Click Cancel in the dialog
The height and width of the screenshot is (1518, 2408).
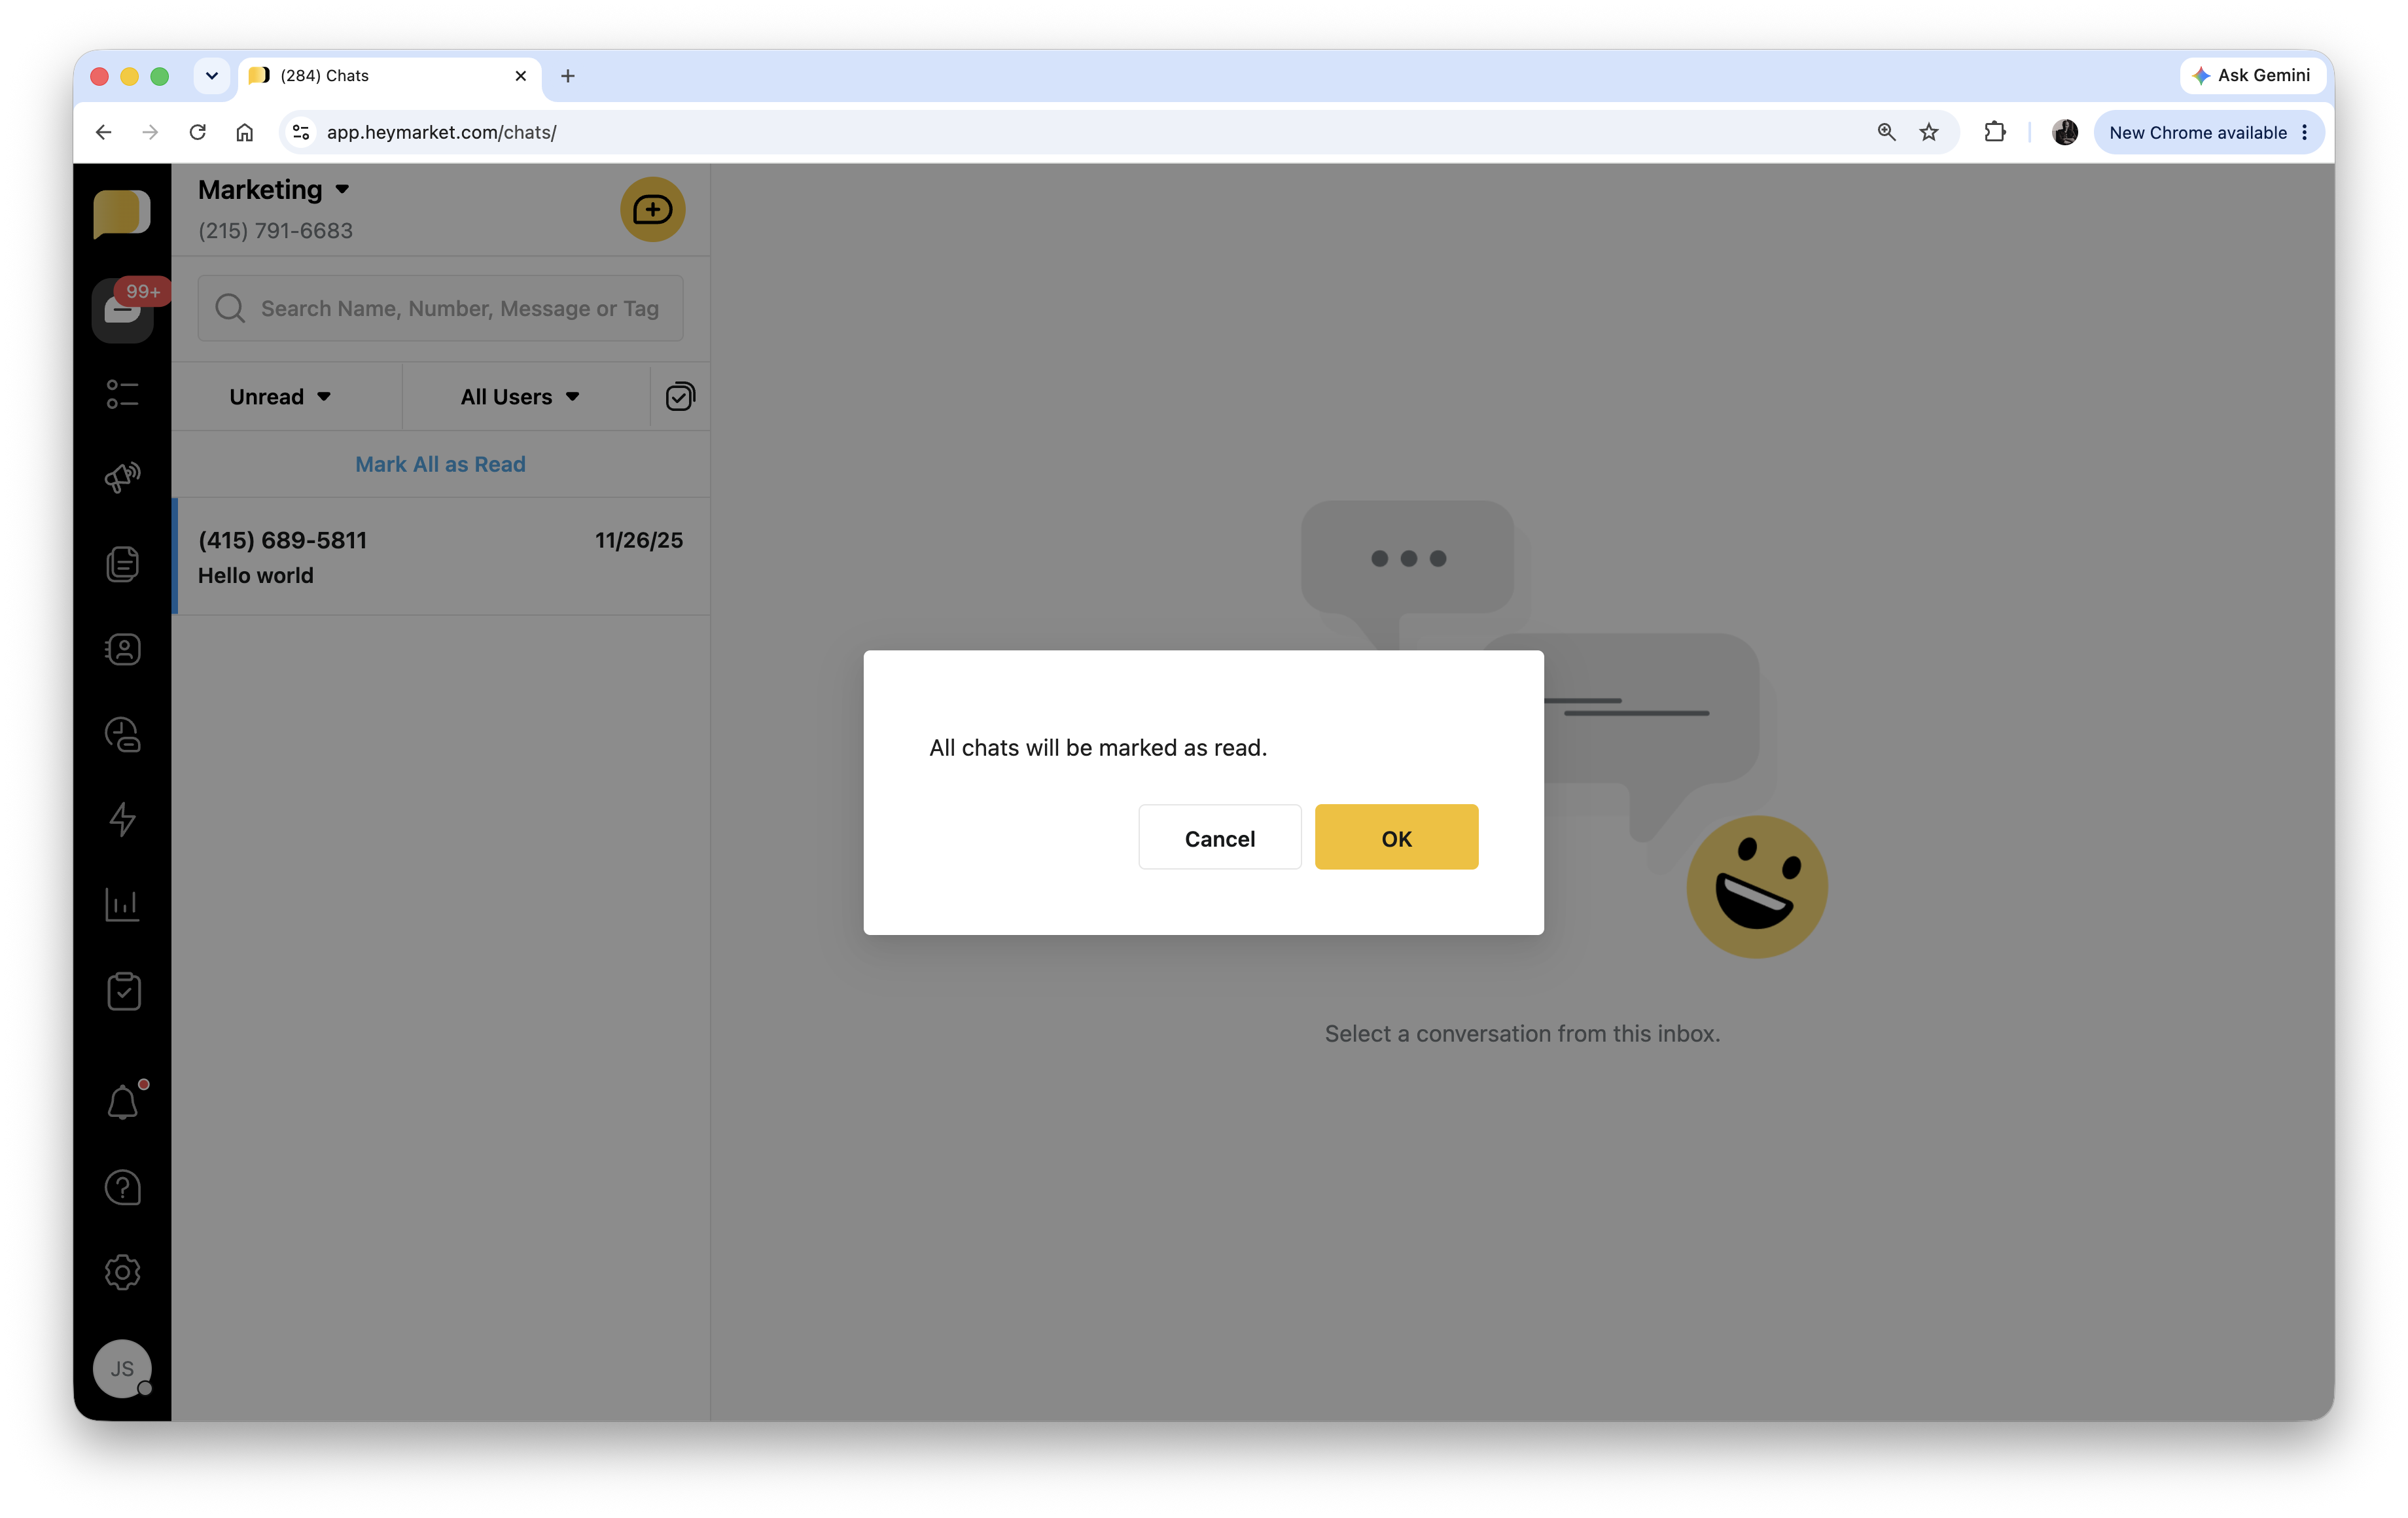1219,838
